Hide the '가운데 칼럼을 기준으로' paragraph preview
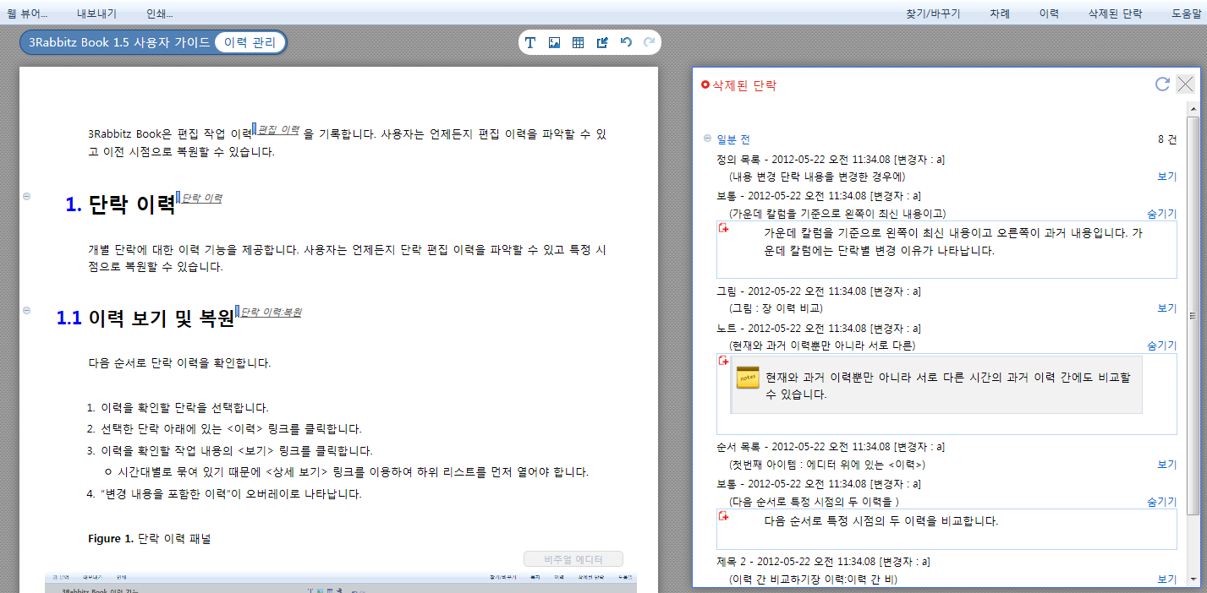Viewport: 1207px width, 593px height. (x=1160, y=214)
